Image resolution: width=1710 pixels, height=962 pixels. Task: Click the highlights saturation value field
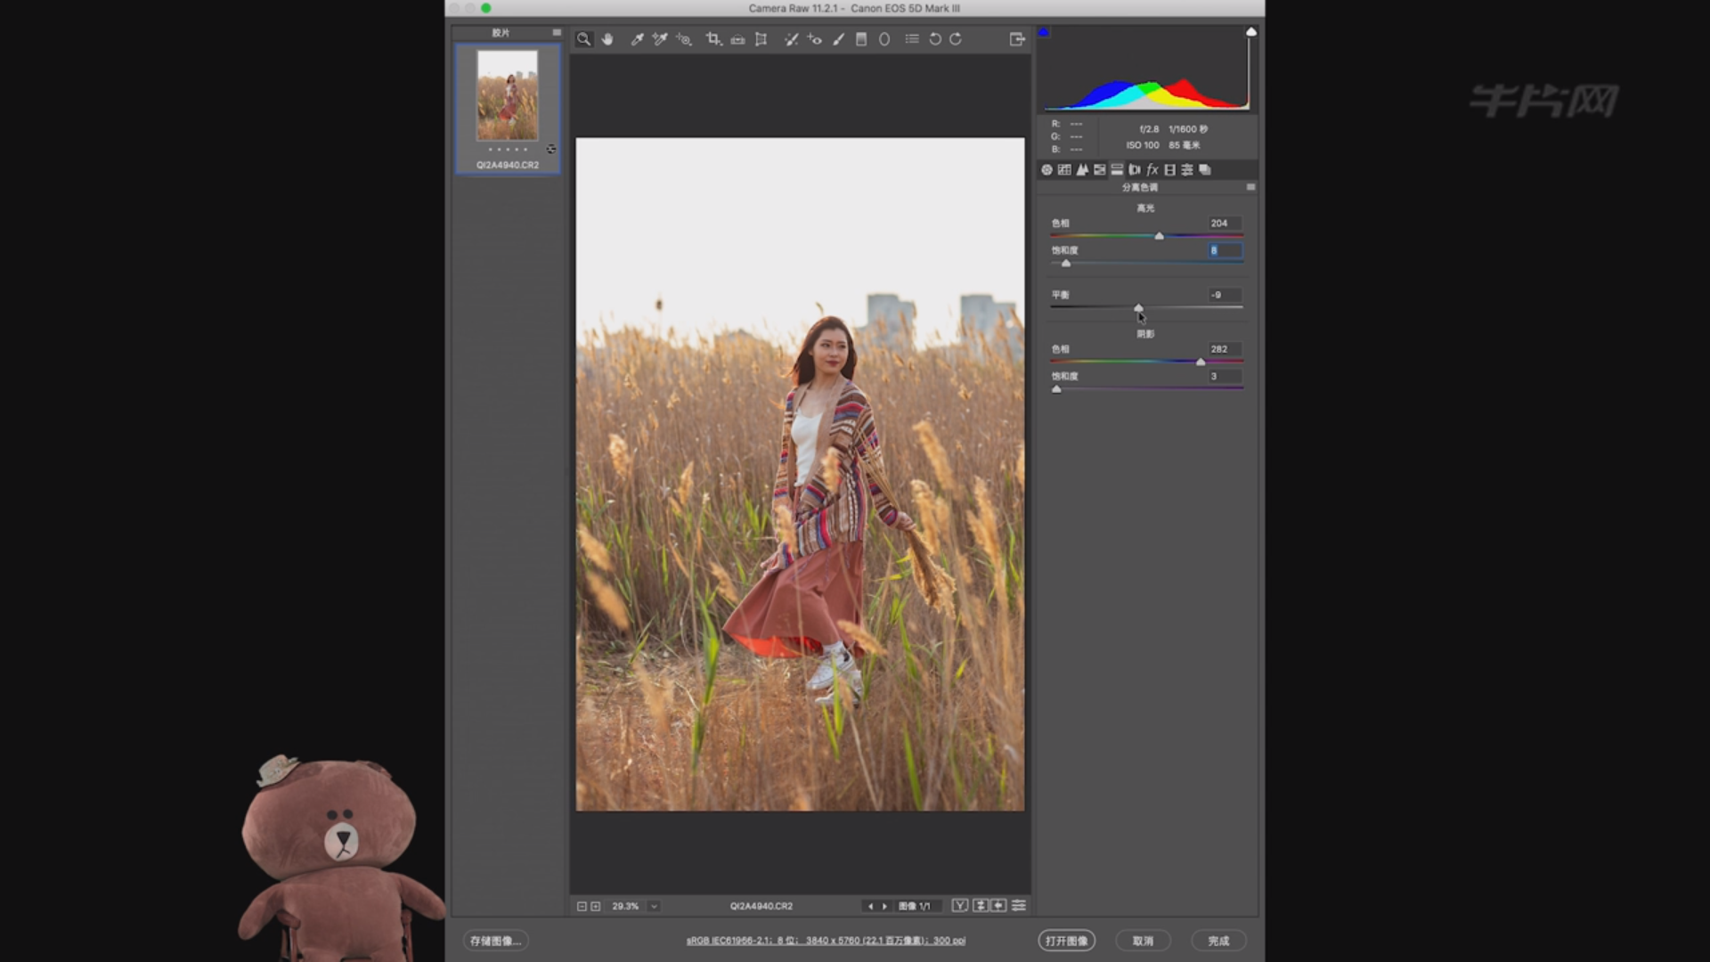1225,250
